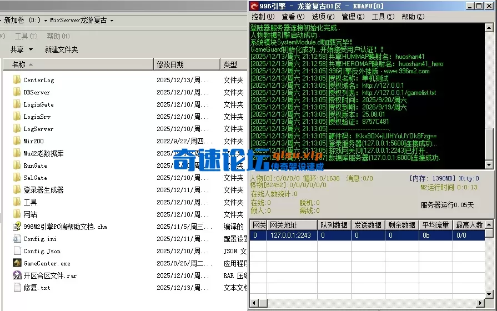497x311 pixels.
Task: Expand the 共享 dropdown in Explorer
Action: pyautogui.click(x=31, y=49)
